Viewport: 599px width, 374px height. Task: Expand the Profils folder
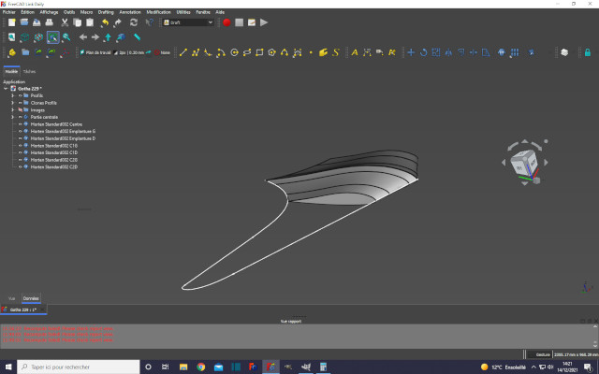click(x=12, y=95)
